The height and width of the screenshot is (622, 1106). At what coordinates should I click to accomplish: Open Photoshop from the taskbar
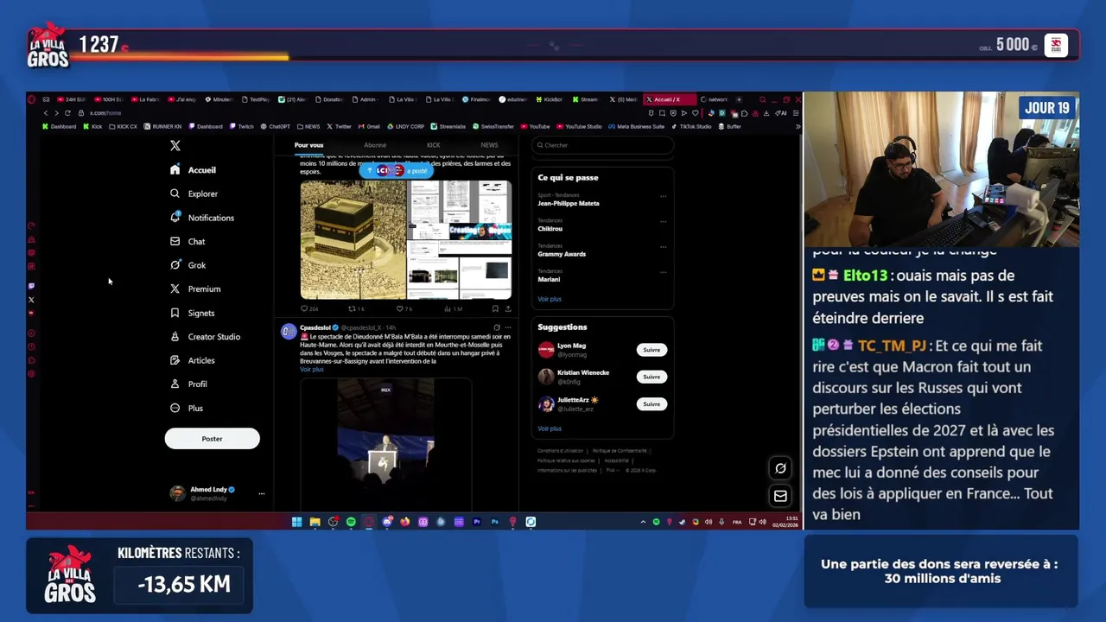click(x=494, y=522)
